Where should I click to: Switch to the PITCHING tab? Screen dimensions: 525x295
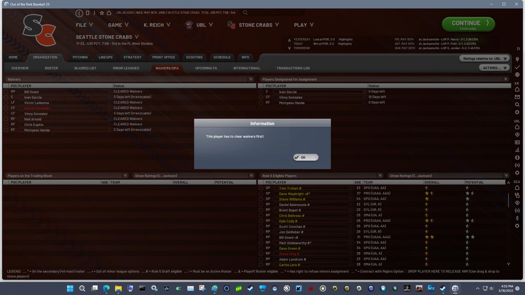[x=80, y=57]
